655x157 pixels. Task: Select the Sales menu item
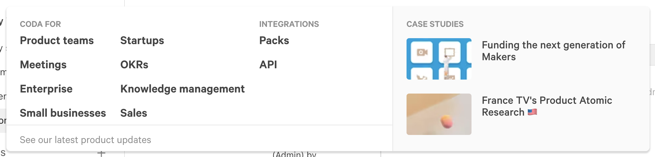(134, 113)
